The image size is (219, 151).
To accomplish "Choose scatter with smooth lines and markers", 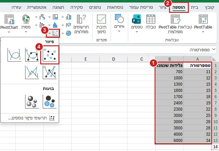I will point(32,55).
